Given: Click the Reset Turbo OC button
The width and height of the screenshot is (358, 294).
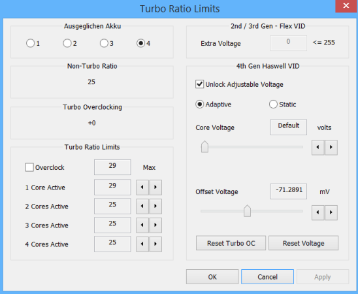Looking at the screenshot, I should 231,243.
